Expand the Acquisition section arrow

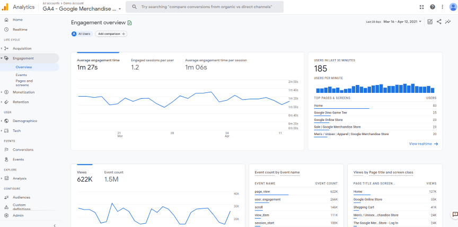tap(2, 49)
